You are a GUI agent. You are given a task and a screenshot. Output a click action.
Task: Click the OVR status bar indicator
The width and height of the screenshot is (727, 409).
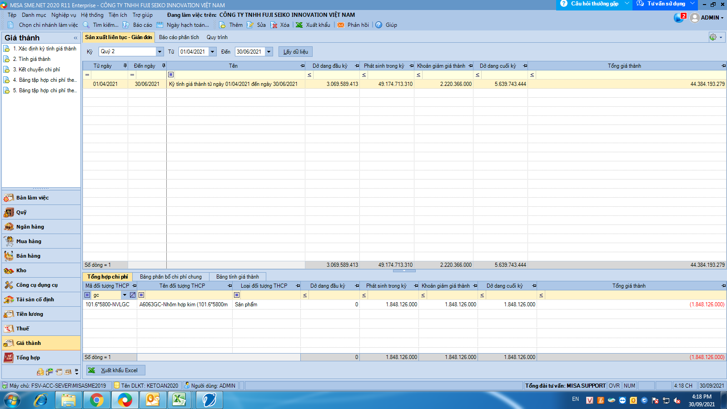[614, 386]
